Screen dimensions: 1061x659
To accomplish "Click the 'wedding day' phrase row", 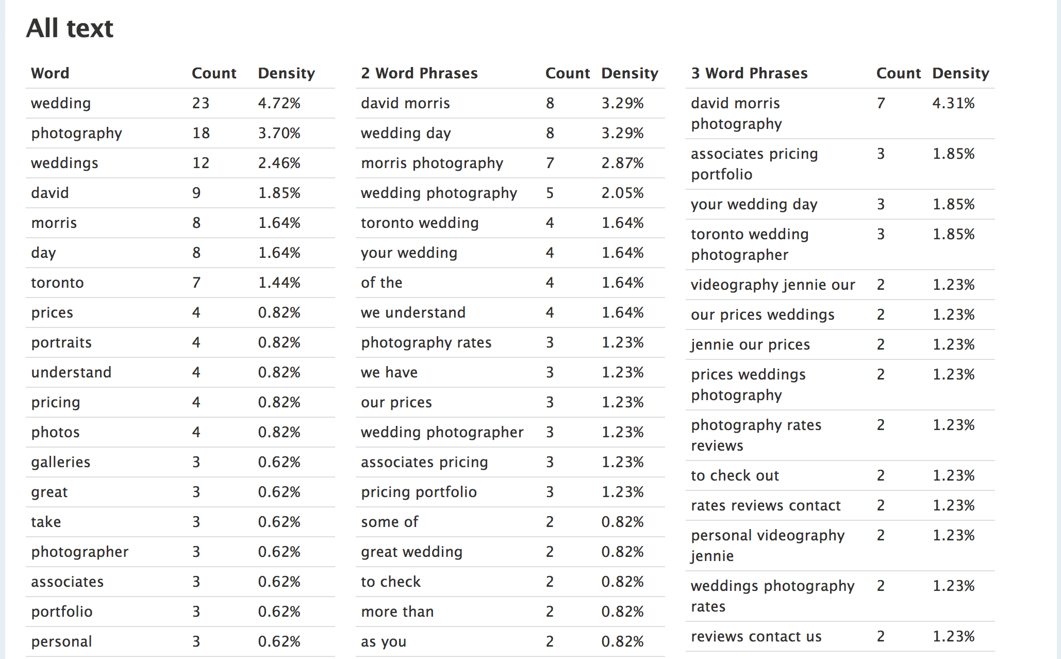I will click(510, 133).
